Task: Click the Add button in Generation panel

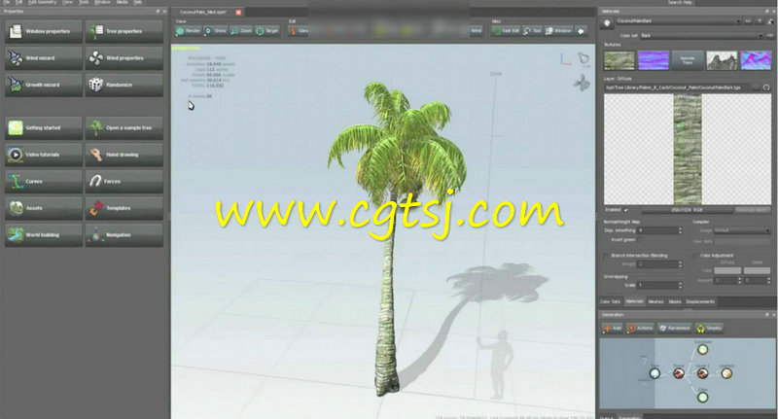Action: coord(613,329)
